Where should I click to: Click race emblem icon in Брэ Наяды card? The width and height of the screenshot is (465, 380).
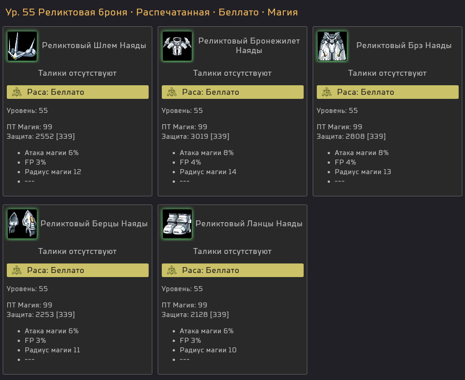coord(327,92)
